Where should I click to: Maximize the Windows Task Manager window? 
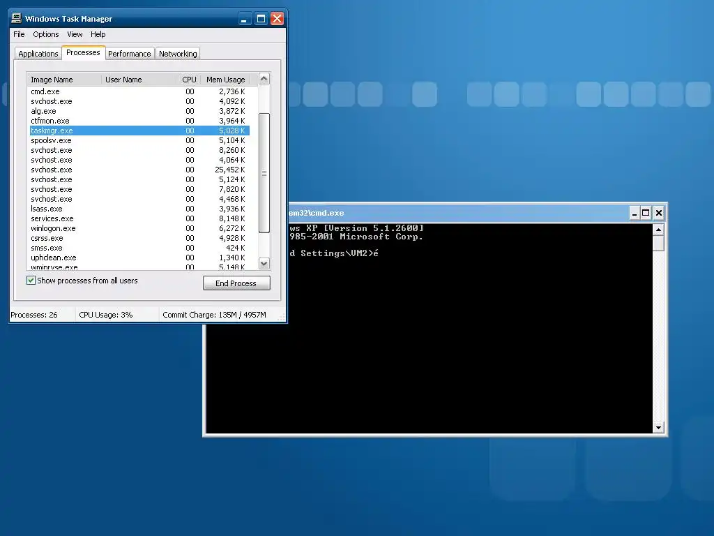pyautogui.click(x=261, y=19)
